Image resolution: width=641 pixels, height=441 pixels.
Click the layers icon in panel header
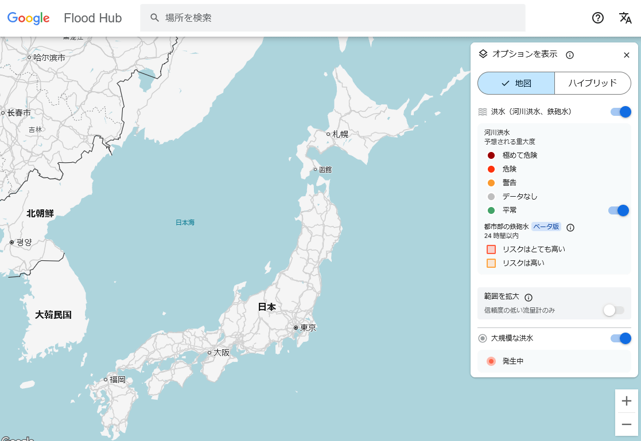pos(483,54)
